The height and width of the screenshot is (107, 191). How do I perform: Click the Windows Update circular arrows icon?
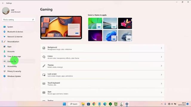coord(4,76)
